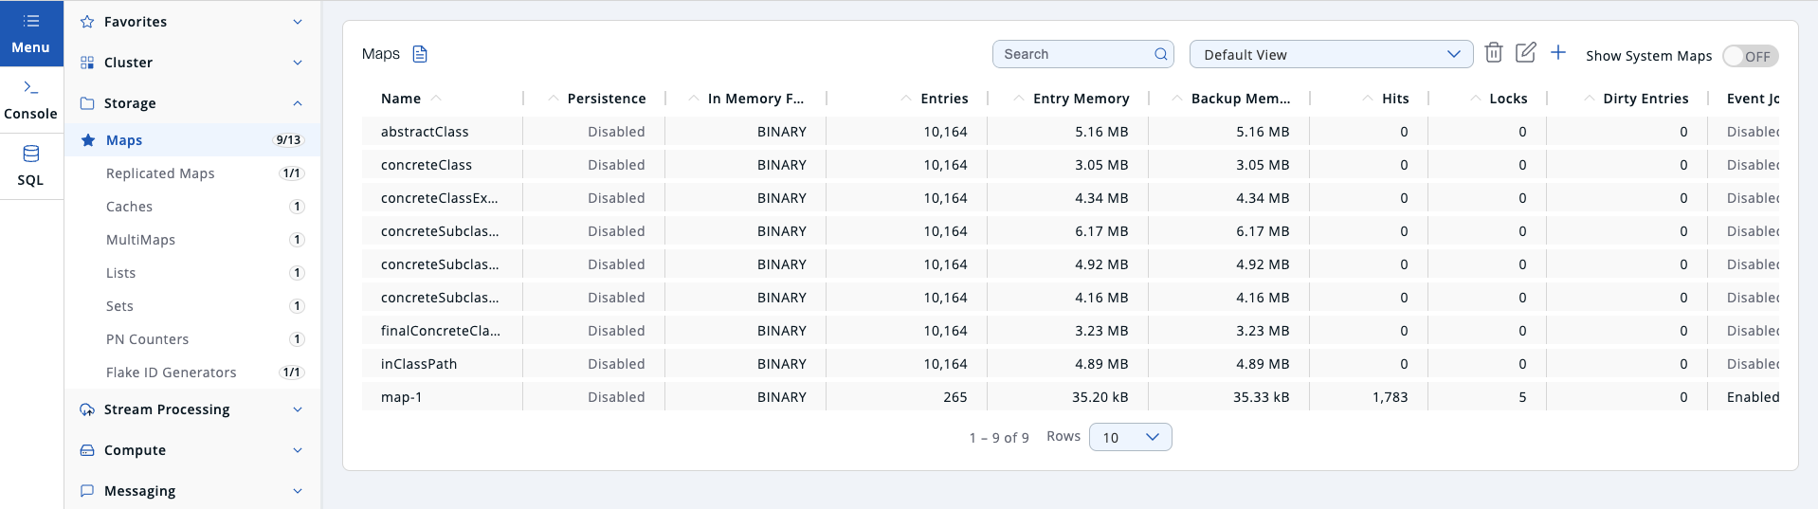1818x509 pixels.
Task: Open the Rows per page dropdown
Action: coord(1130,437)
